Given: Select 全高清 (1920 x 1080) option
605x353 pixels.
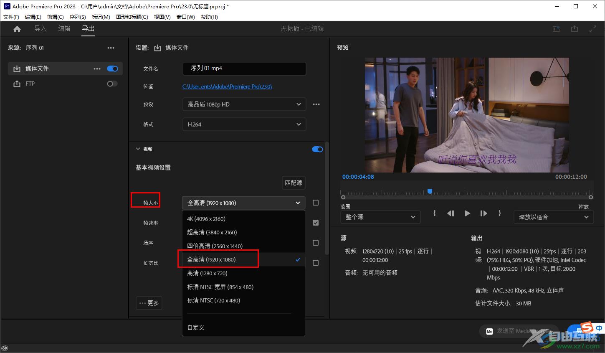Looking at the screenshot, I should (244, 259).
